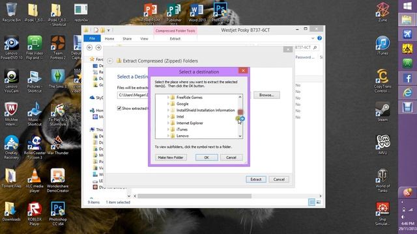Open the Extract ribbon tab

pos(175,39)
